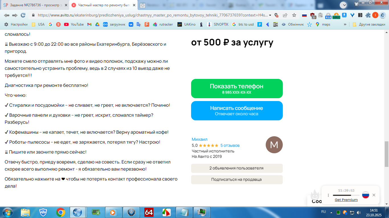This screenshot has height=218, width=389.
Task: Open '2 объявления пользователя' button
Action: 237,168
